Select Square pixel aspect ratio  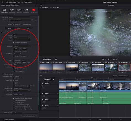tap(14, 76)
